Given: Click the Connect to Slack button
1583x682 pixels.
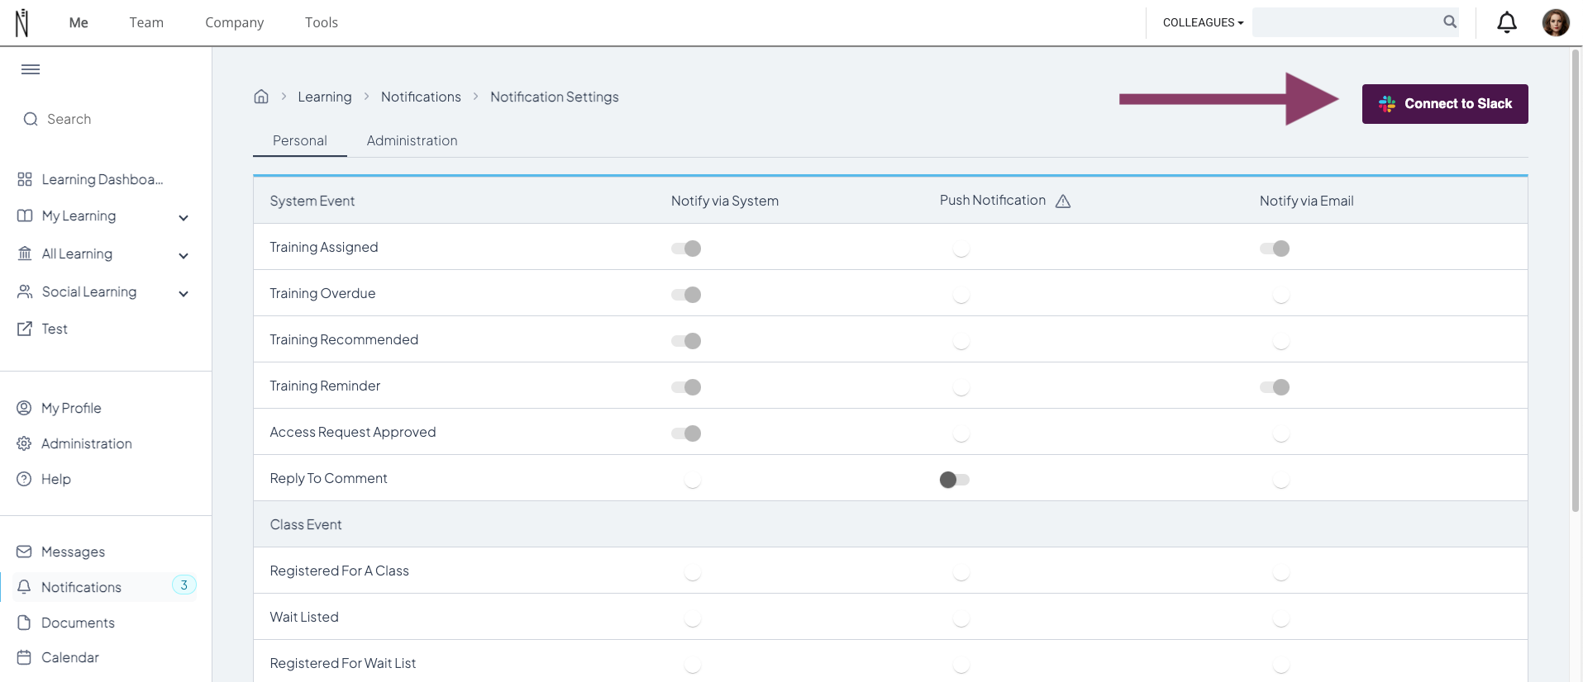Looking at the screenshot, I should [x=1445, y=104].
